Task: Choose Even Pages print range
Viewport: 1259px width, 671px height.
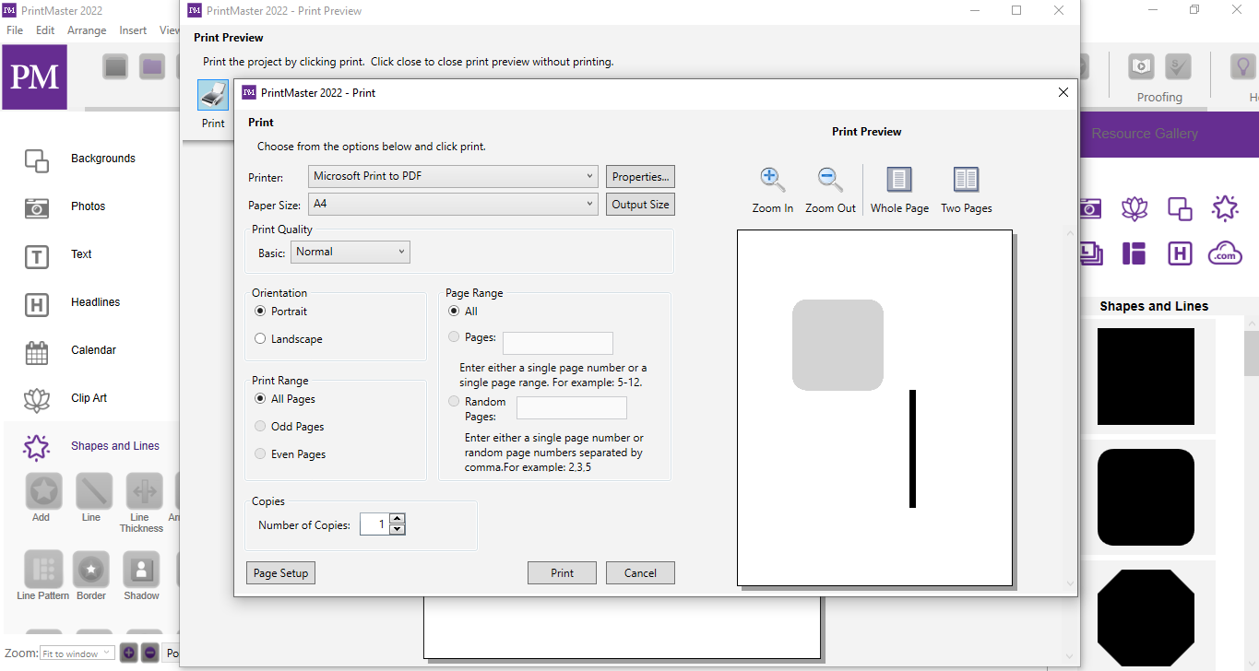Action: coord(260,454)
